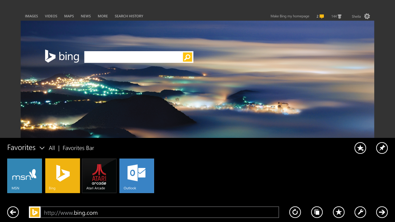Open page tools wrench icon

pos(360,212)
